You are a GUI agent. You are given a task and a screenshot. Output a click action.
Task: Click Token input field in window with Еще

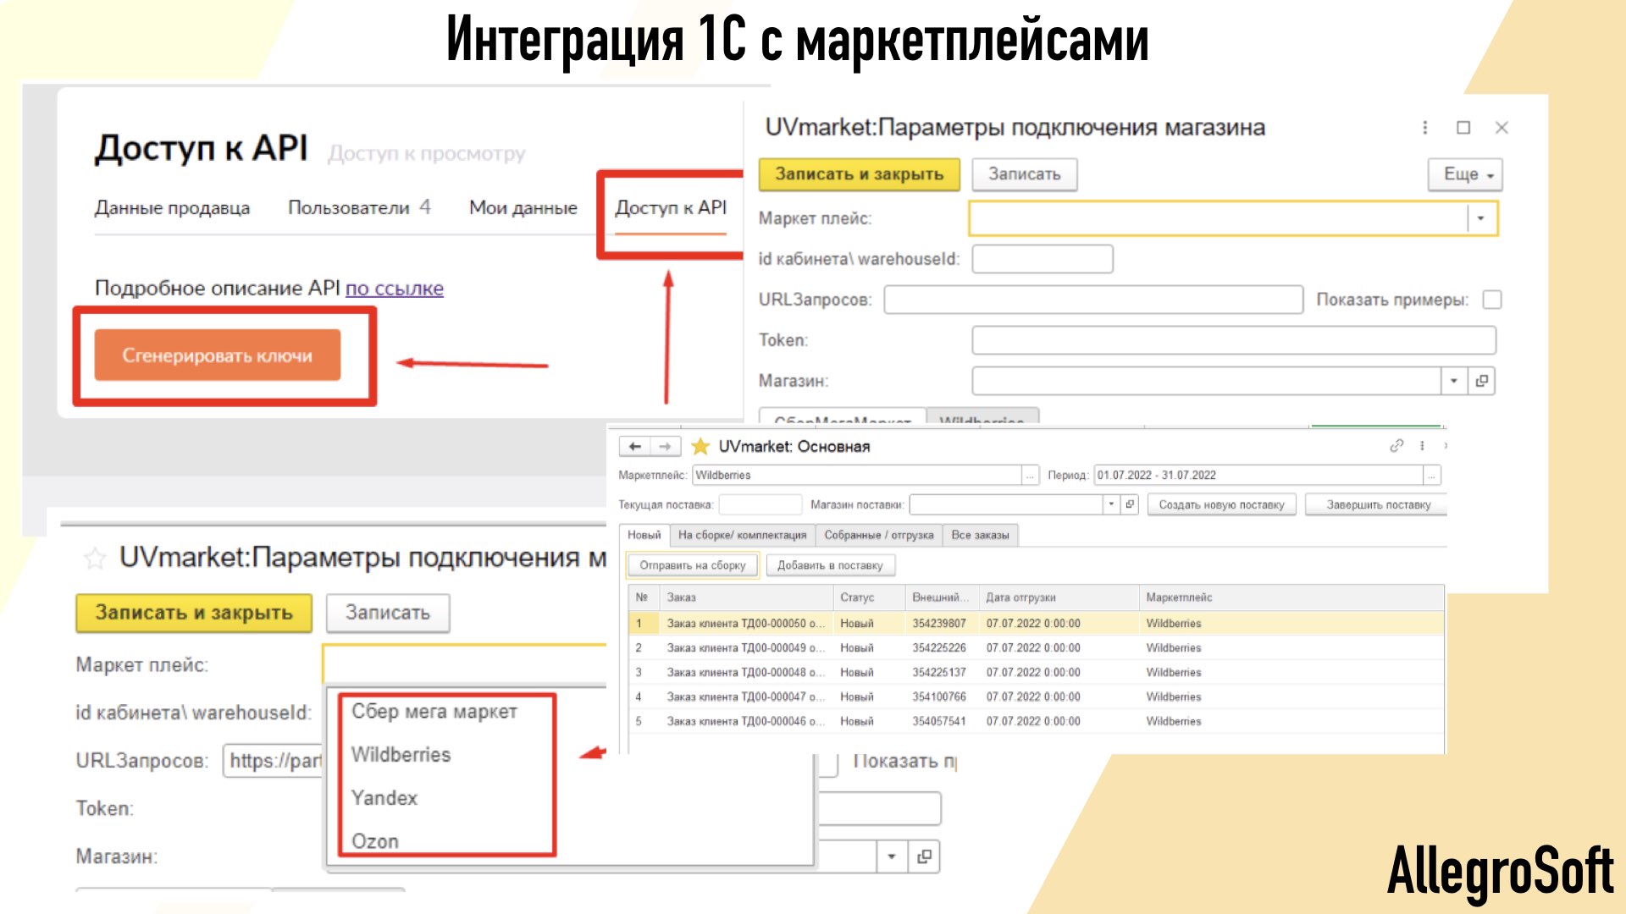1234,340
